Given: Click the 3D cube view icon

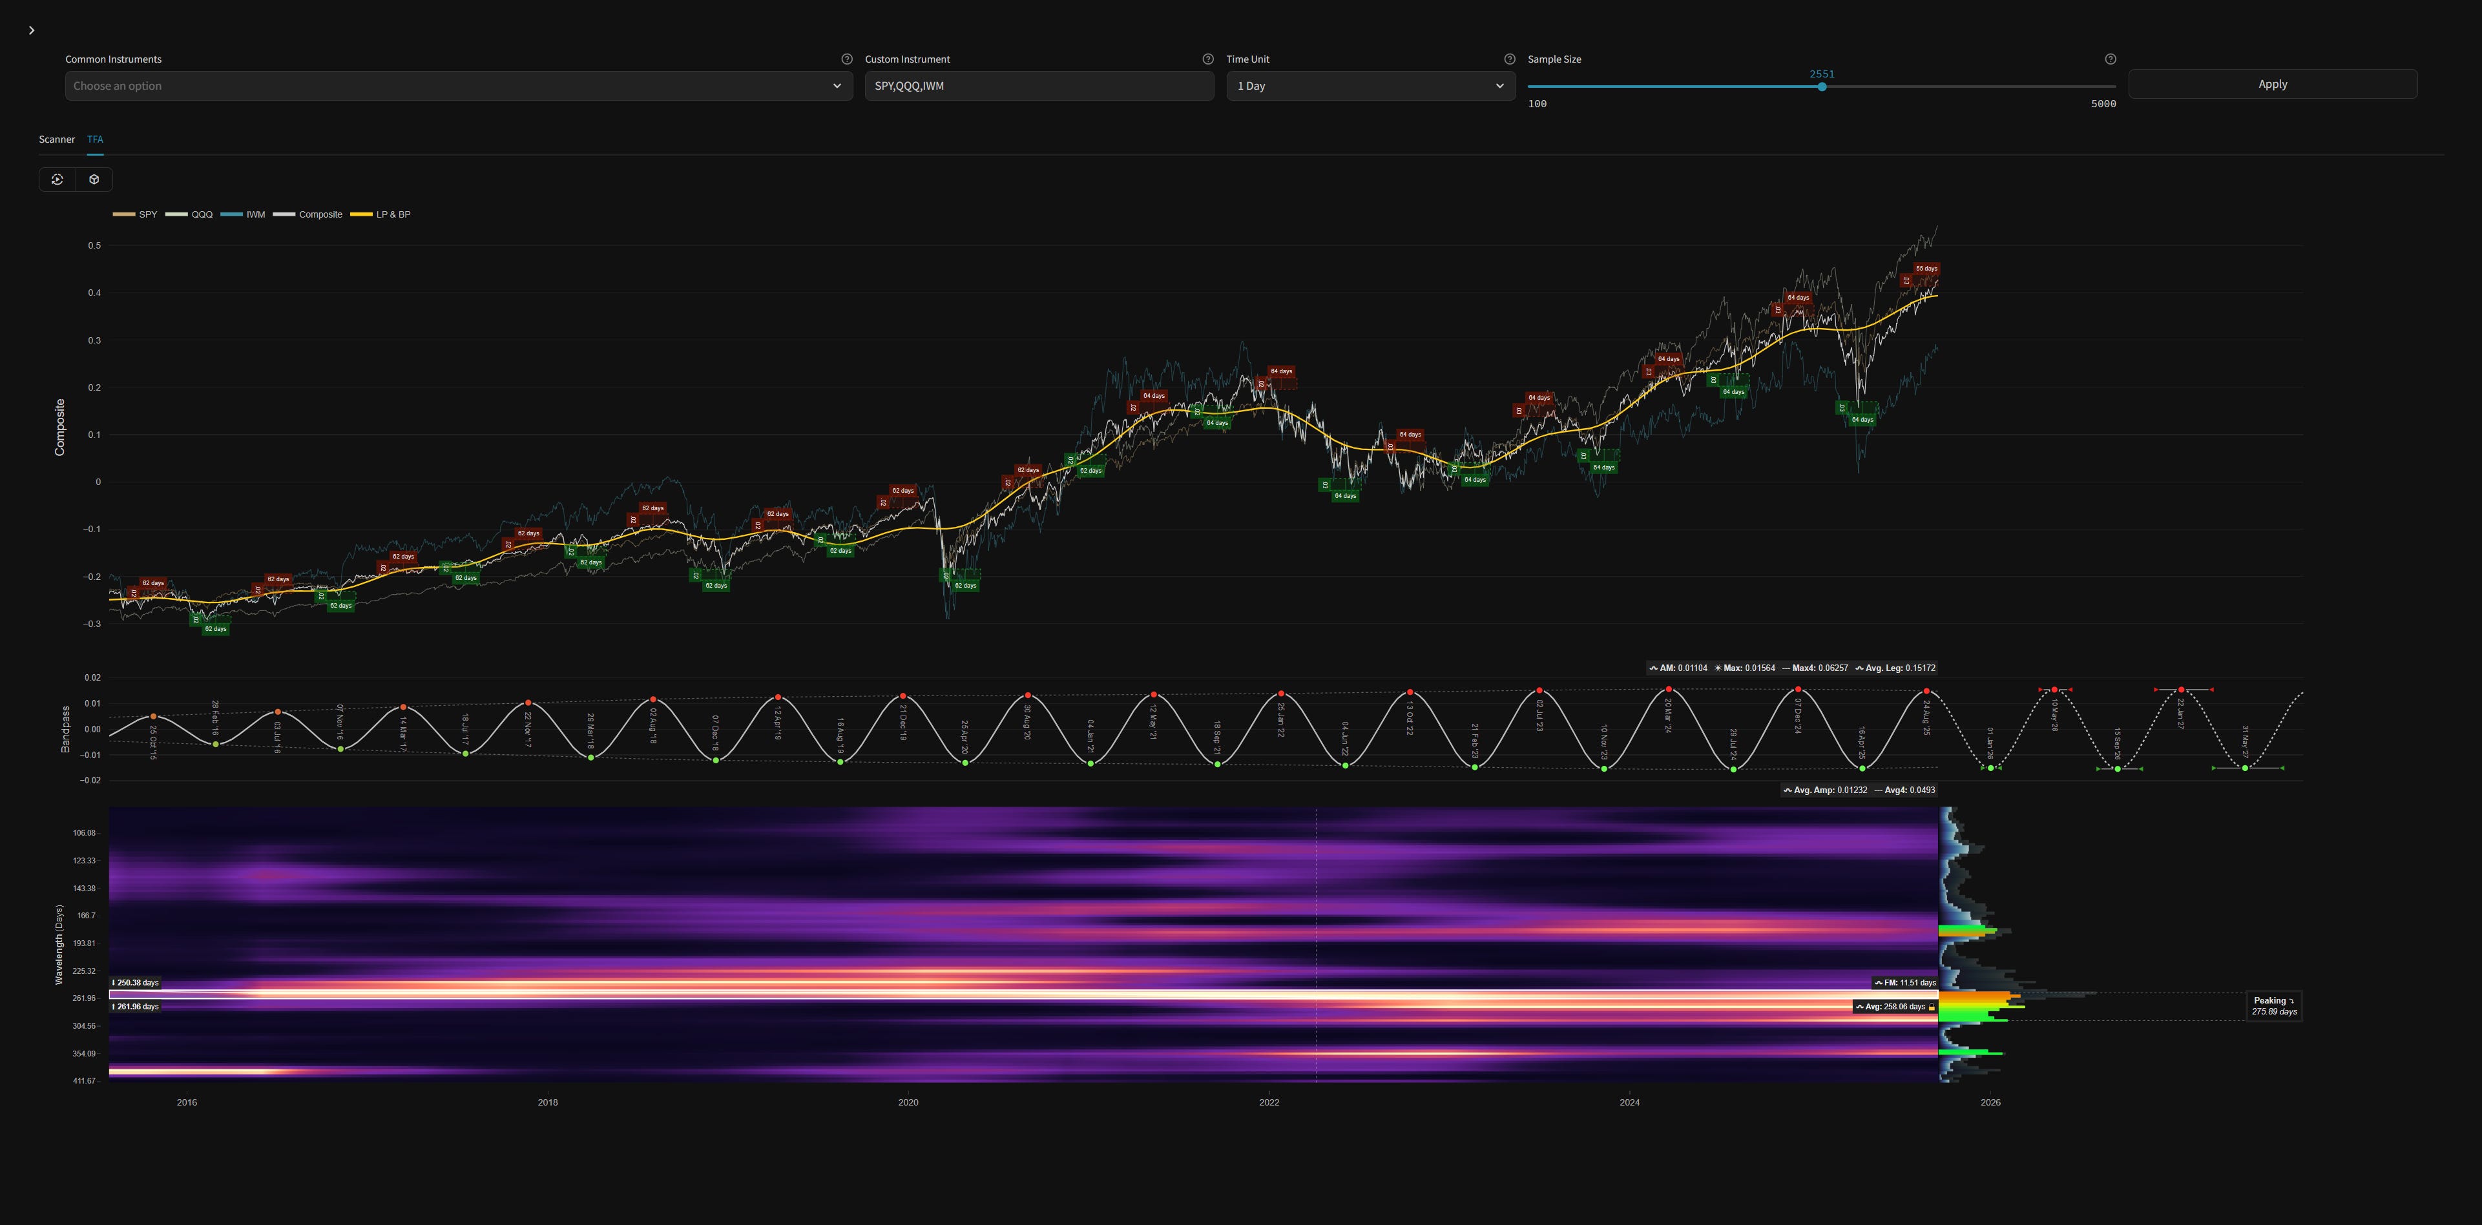Looking at the screenshot, I should pyautogui.click(x=94, y=179).
